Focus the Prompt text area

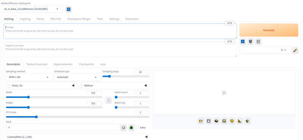(120, 31)
